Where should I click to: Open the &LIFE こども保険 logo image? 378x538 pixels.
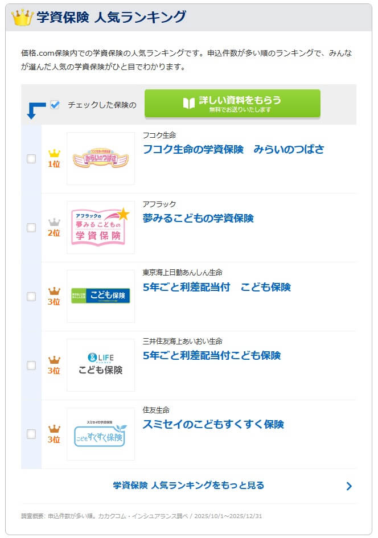tap(101, 365)
